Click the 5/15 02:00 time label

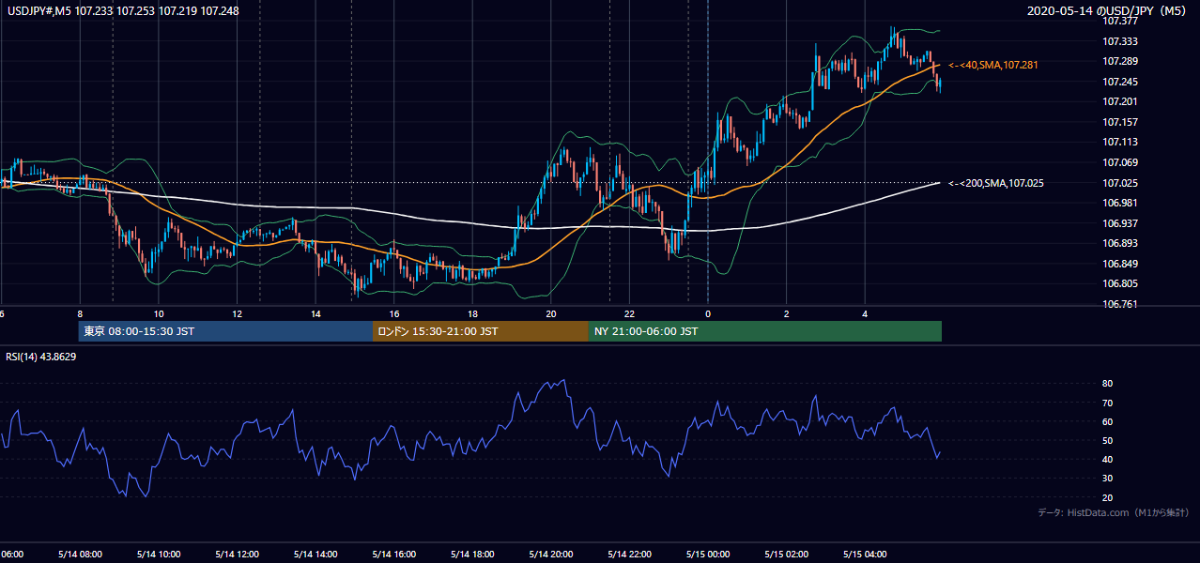coord(786,554)
